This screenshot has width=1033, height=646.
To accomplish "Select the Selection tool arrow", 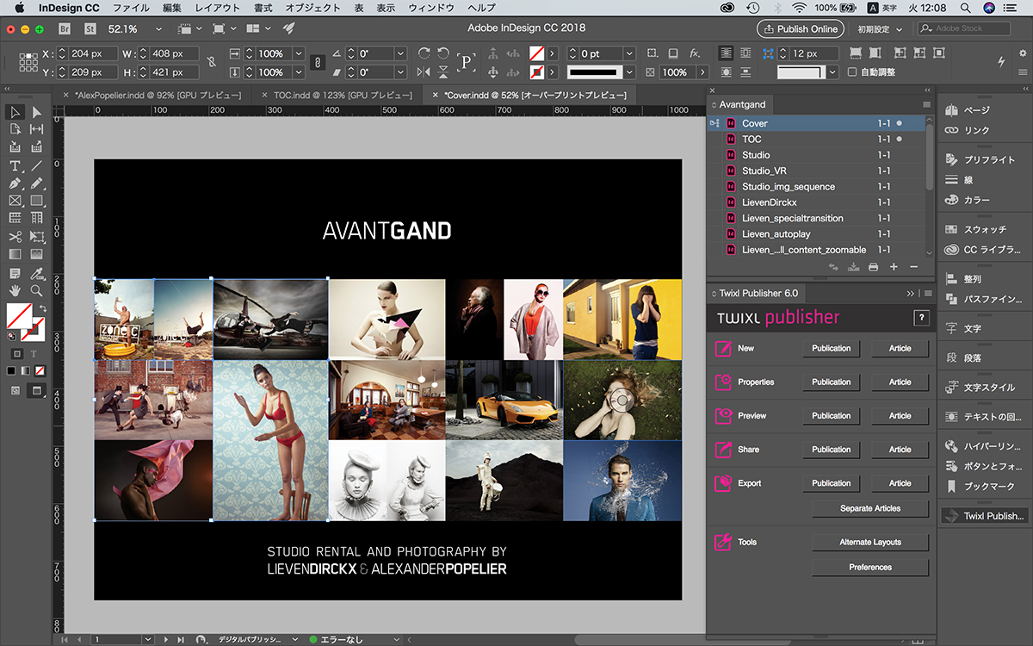I will click(x=15, y=112).
